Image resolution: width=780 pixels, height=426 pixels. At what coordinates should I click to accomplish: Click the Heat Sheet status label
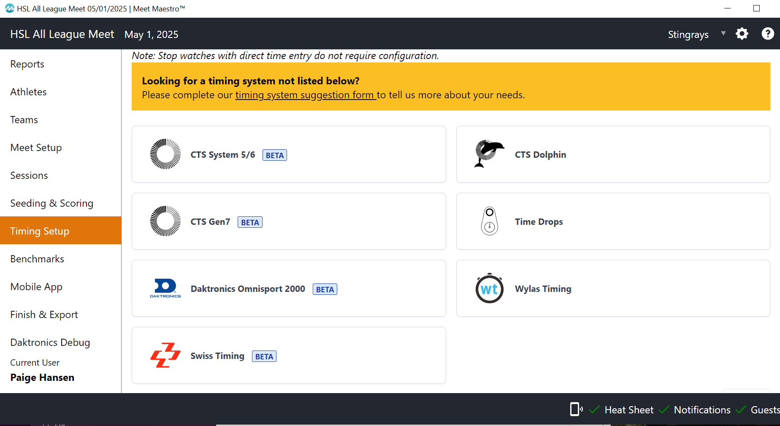coord(629,410)
